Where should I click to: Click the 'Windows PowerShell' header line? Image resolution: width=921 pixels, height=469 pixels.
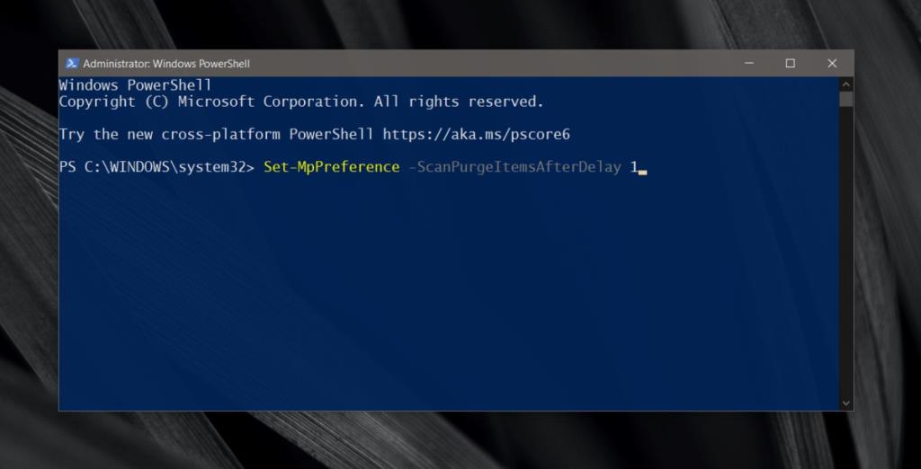135,85
